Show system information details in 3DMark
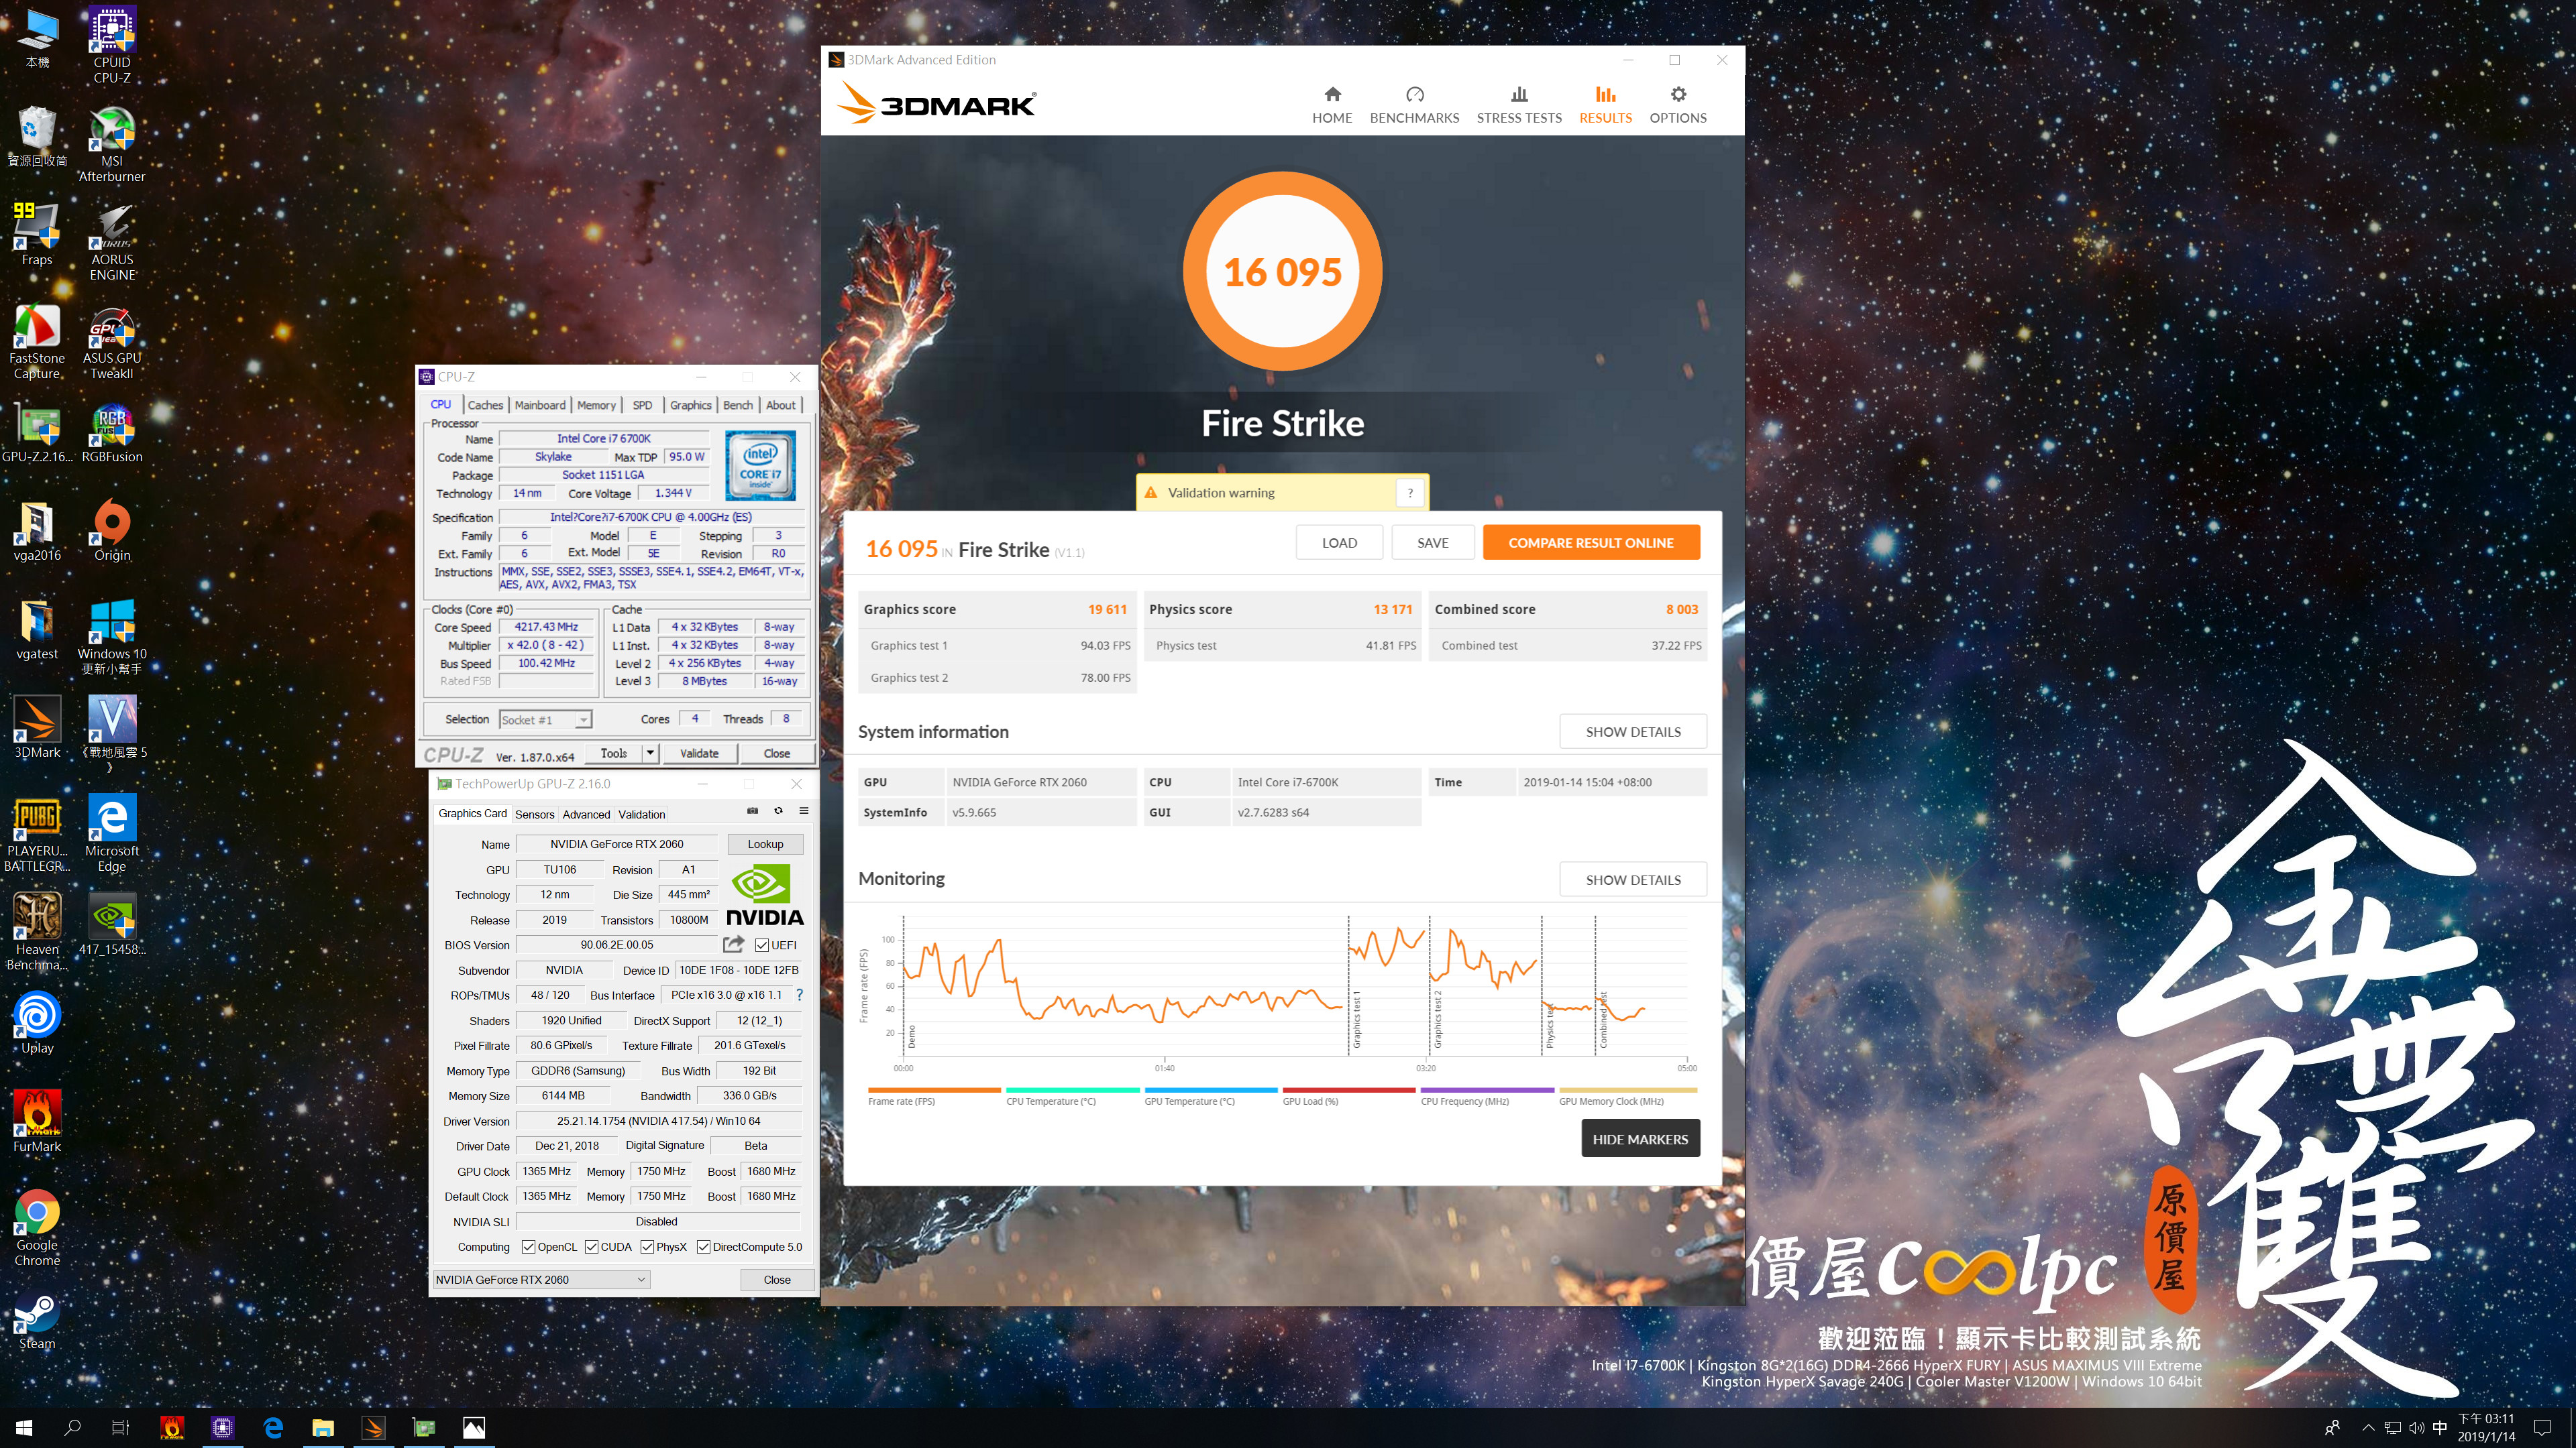The image size is (2576, 1448). [x=1633, y=731]
